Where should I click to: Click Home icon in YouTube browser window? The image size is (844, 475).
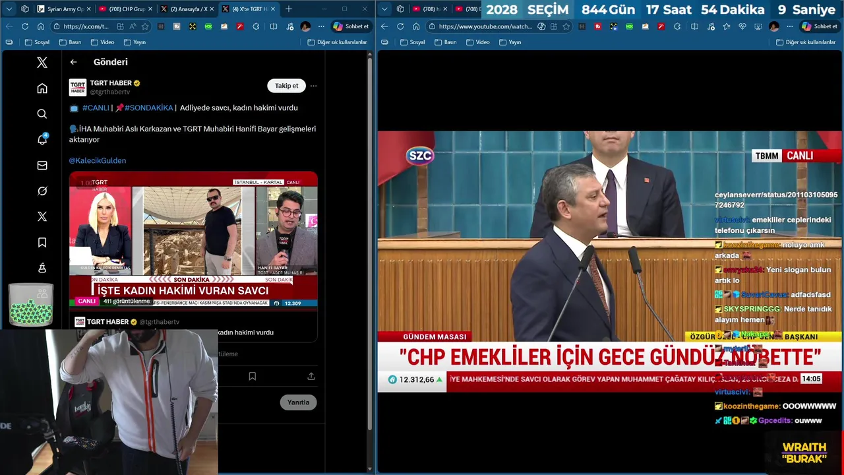(416, 26)
